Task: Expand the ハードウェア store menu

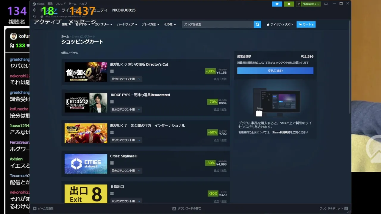Action: click(127, 24)
